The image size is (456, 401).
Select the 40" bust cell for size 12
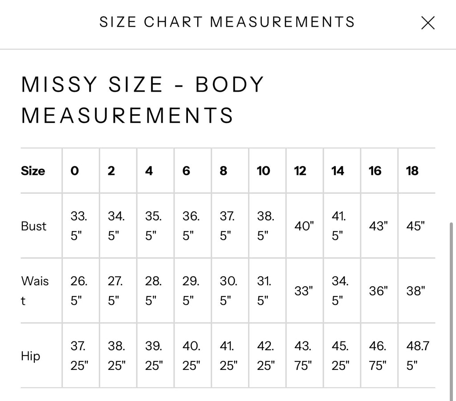[304, 226]
